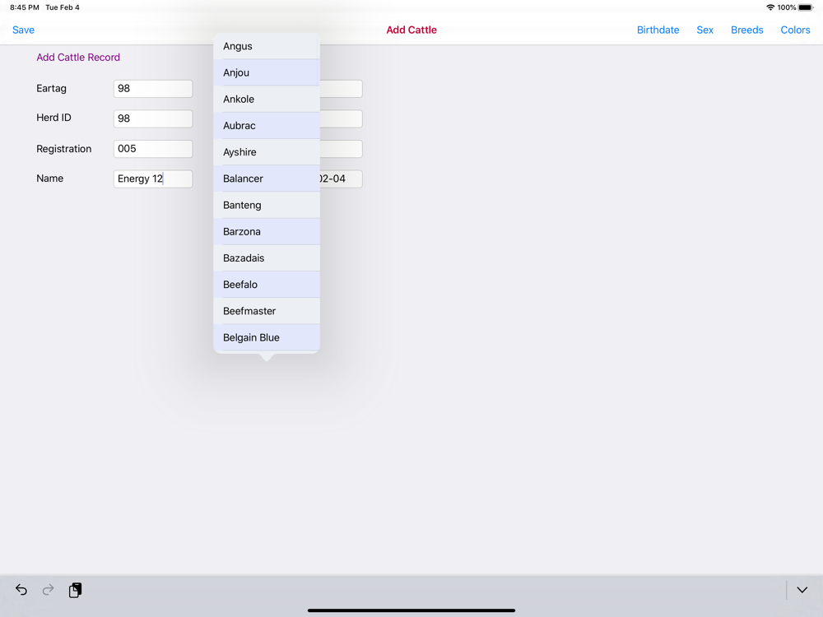Screen dimensions: 823x617
Task: Tap the Eartag label
Action: coord(51,88)
